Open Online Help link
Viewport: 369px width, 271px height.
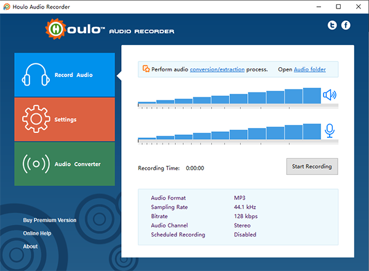point(37,233)
